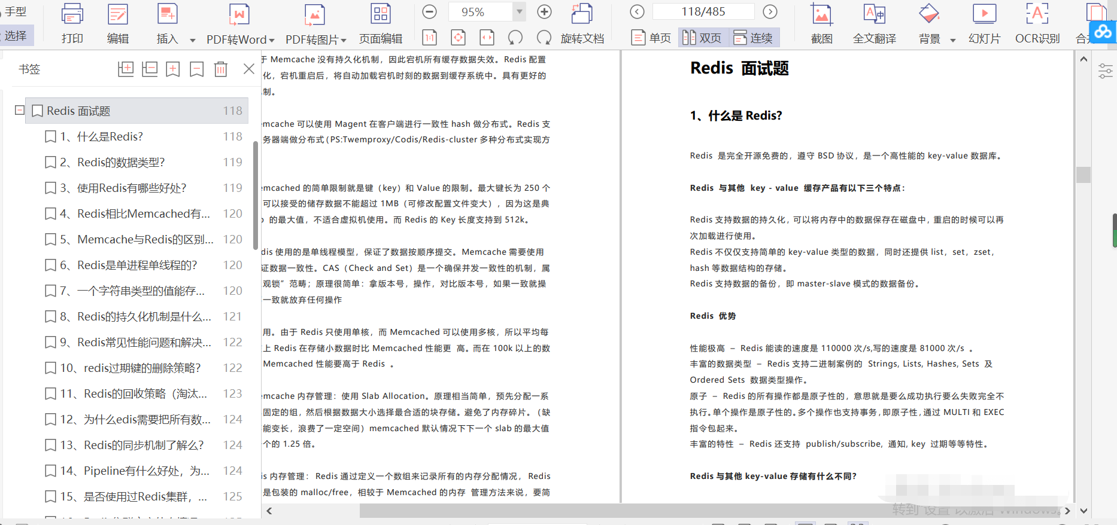This screenshot has width=1117, height=525.
Task: Click the Print (打印) toolbar button
Action: tap(72, 24)
